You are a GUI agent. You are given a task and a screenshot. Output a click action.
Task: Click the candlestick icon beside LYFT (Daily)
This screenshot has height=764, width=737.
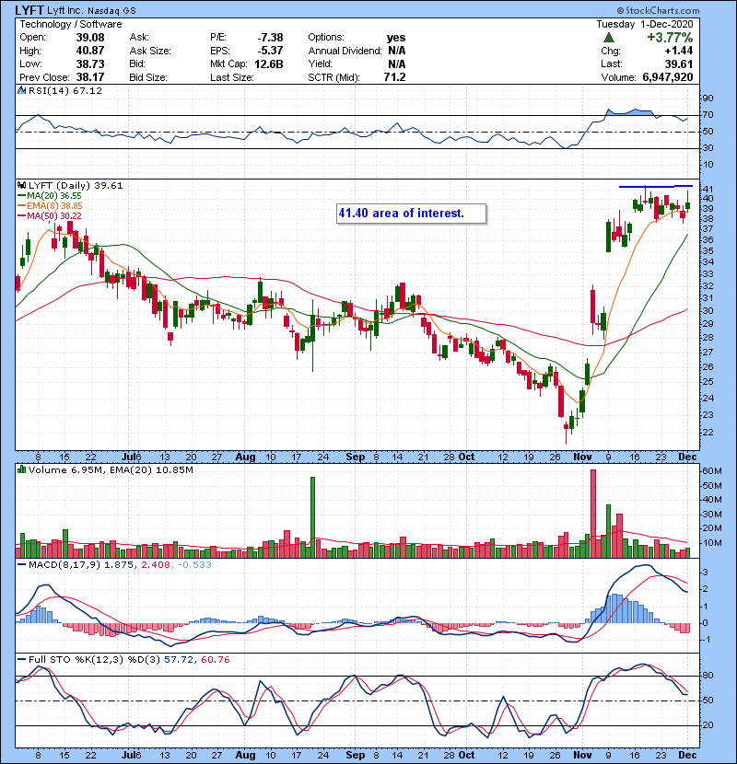pyautogui.click(x=21, y=185)
